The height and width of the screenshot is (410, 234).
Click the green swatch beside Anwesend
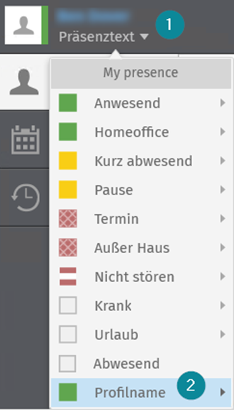click(68, 102)
